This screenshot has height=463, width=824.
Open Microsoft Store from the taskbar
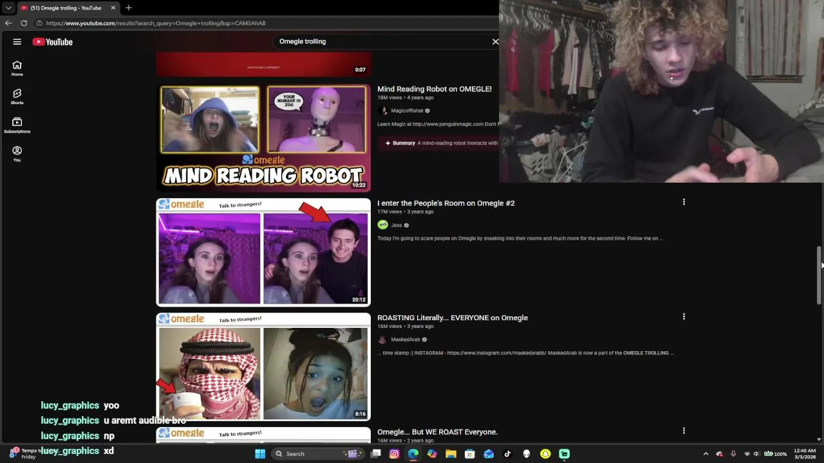click(x=470, y=454)
